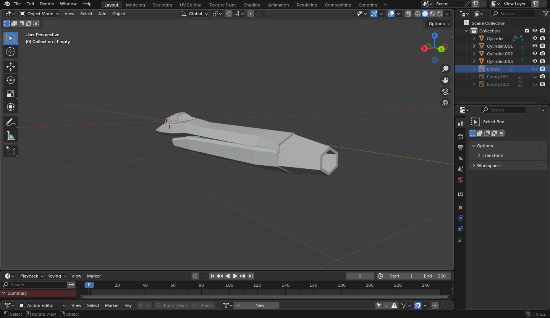Viewport: 550px width, 318px height.
Task: Activate the Select Box tool in the toolbar
Action: coord(11,38)
